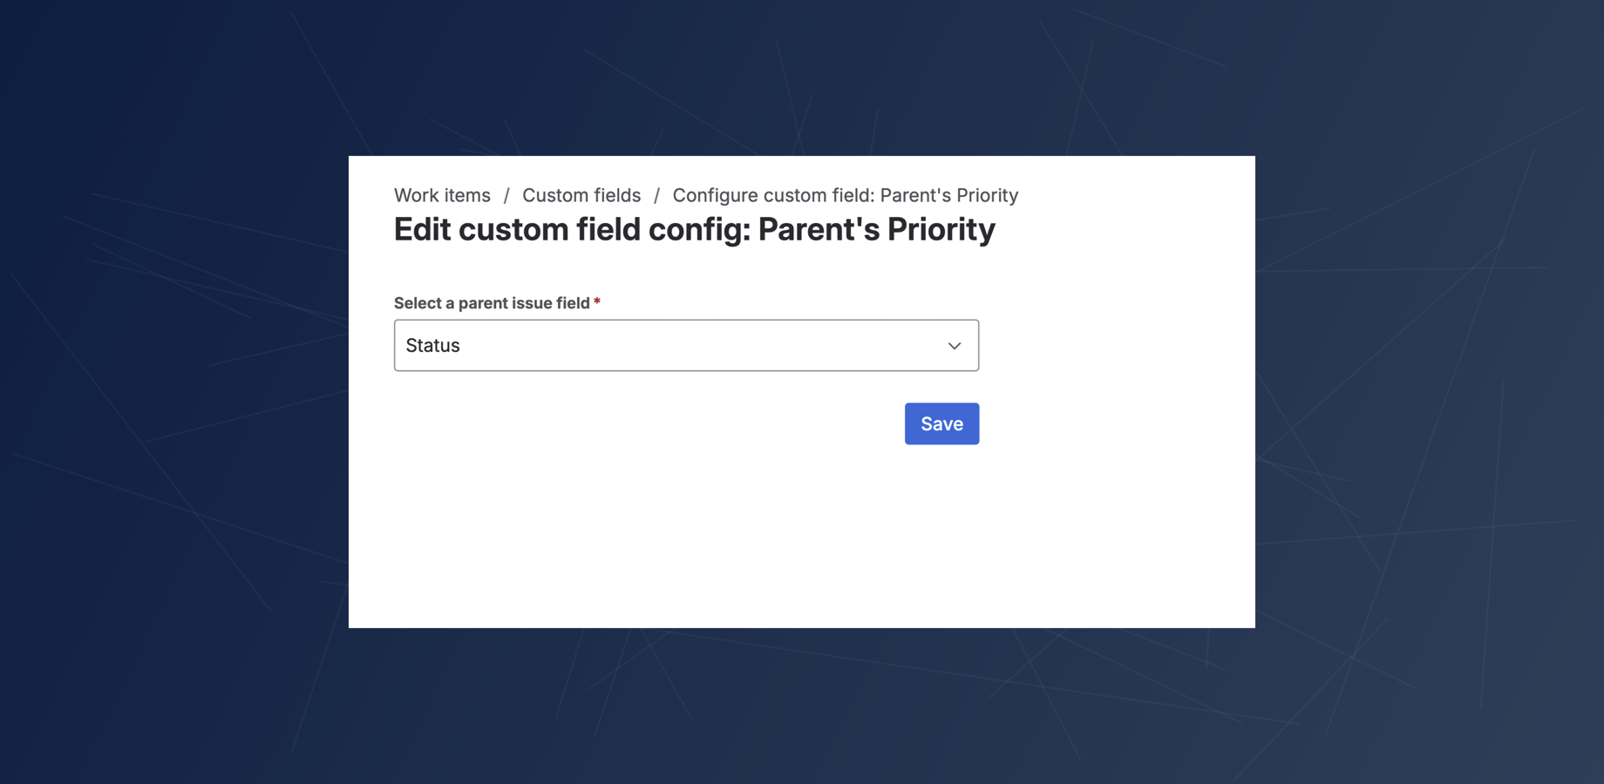1604x784 pixels.
Task: Click the Select a parent issue field label
Action: 491,302
